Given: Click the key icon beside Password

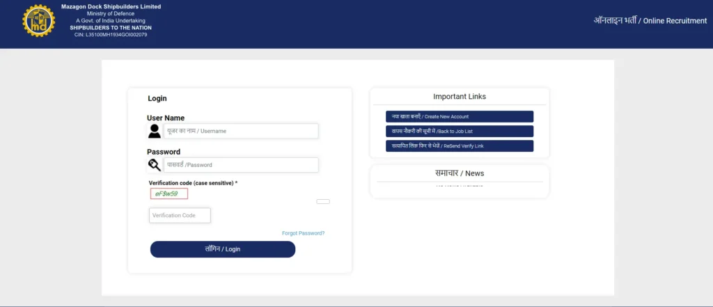Looking at the screenshot, I should [x=155, y=165].
